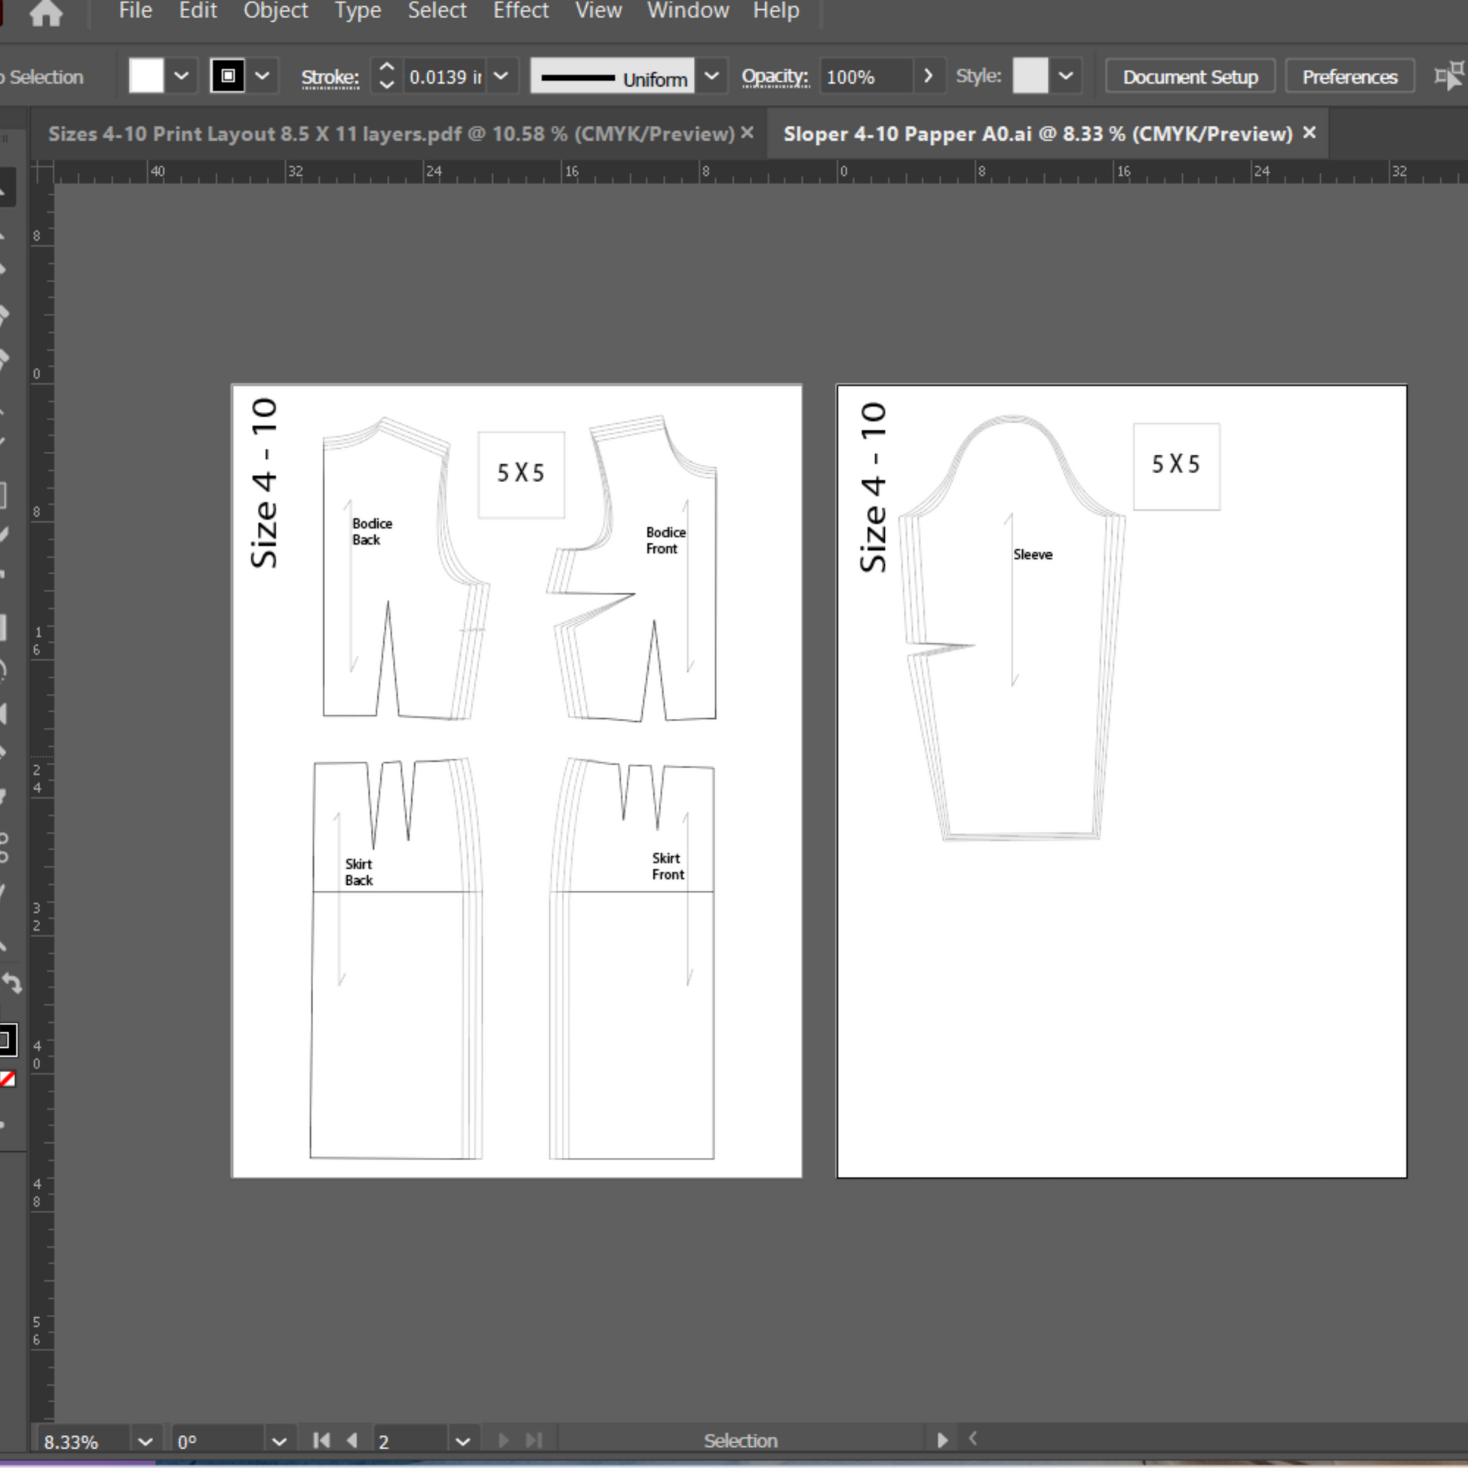Increase the stroke weight with the stepper

[x=386, y=68]
